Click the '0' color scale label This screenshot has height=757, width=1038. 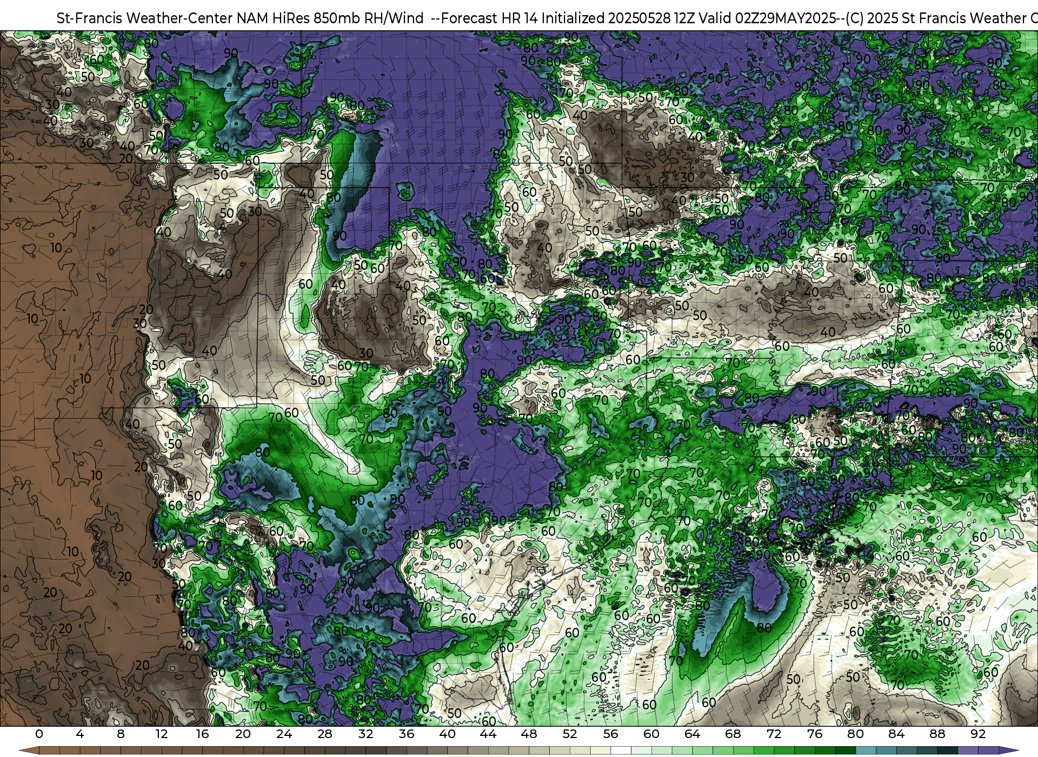[39, 734]
